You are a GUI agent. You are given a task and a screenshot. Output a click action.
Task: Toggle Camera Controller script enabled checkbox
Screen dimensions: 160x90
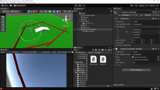click(x=119, y=49)
